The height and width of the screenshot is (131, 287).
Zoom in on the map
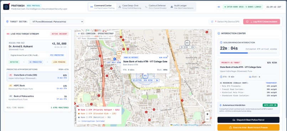point(207,114)
